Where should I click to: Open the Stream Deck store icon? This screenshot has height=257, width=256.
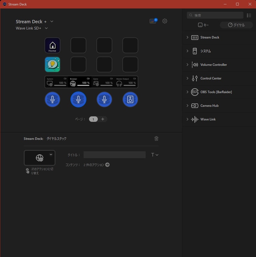[x=153, y=21]
